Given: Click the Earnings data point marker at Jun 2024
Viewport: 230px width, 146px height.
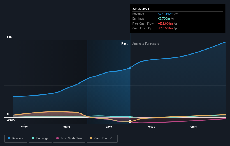Looking at the screenshot, I should [x=130, y=117].
